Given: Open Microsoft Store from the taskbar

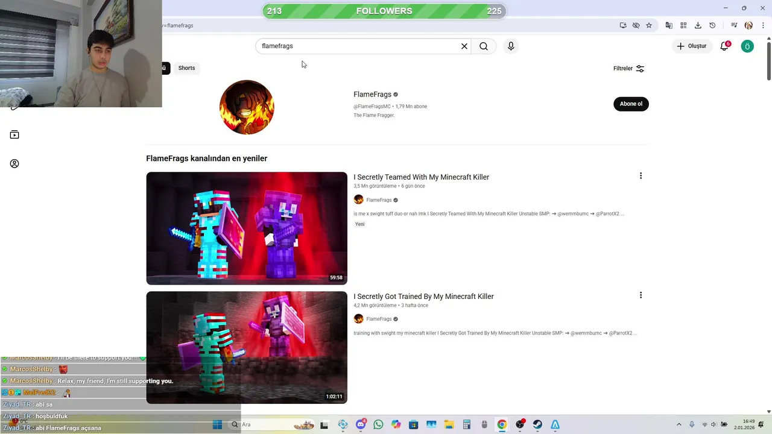Looking at the screenshot, I should coord(413,425).
